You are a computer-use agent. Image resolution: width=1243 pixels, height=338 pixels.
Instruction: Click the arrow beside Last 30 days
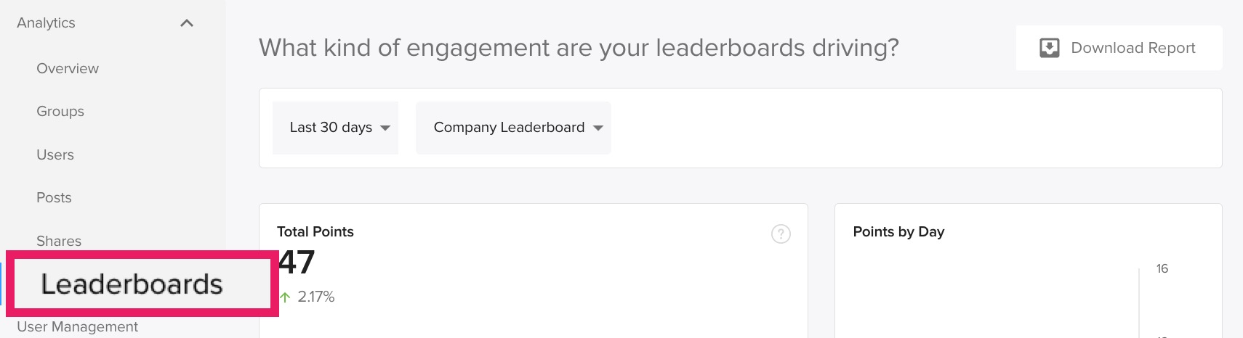[x=385, y=128]
